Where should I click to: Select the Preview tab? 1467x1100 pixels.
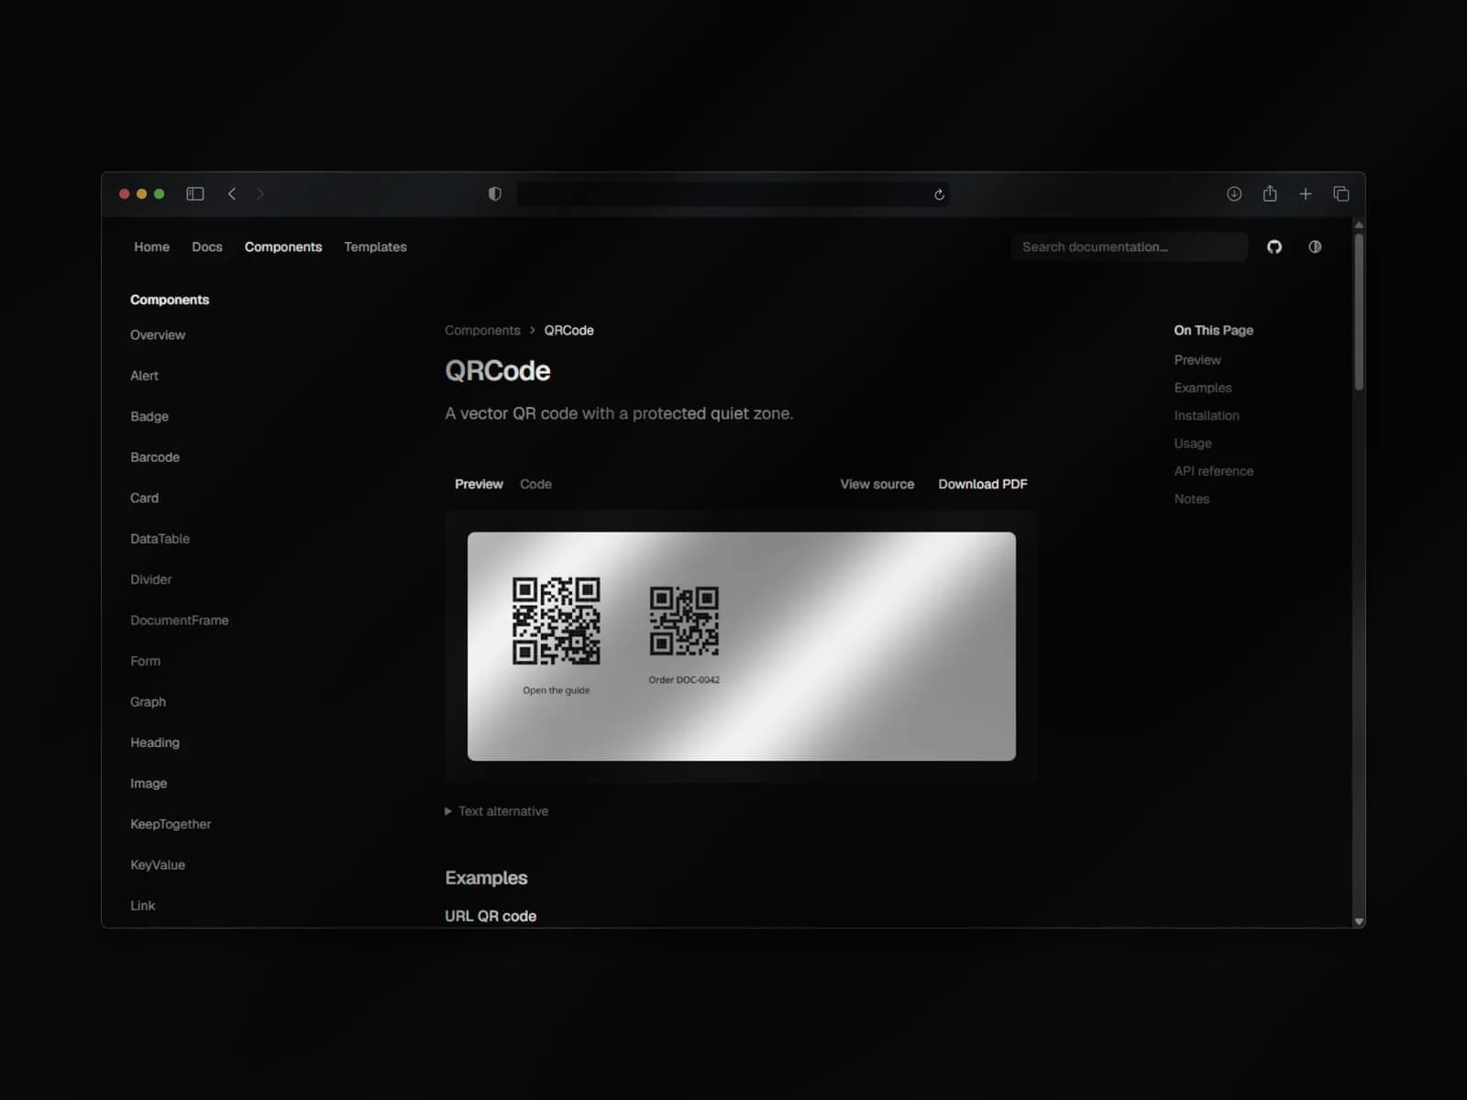point(479,484)
